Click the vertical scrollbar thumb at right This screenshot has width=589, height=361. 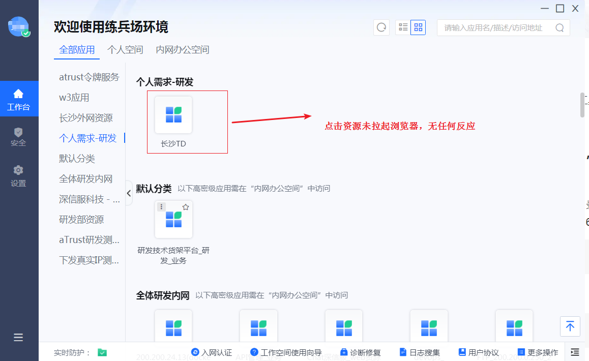click(x=582, y=105)
